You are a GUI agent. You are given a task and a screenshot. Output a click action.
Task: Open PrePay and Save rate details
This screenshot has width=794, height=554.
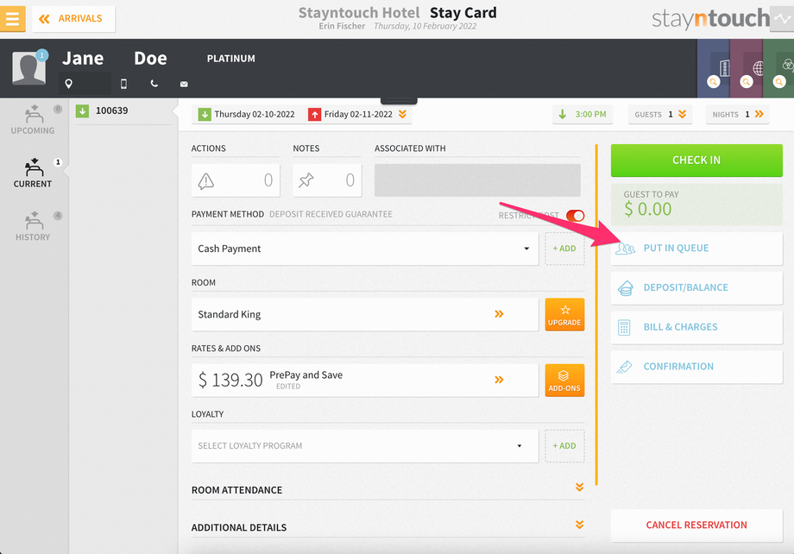pyautogui.click(x=364, y=381)
